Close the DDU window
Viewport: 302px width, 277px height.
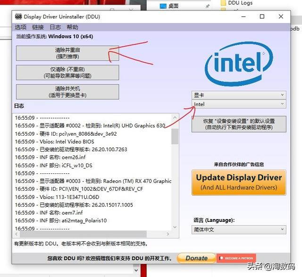tap(281, 16)
